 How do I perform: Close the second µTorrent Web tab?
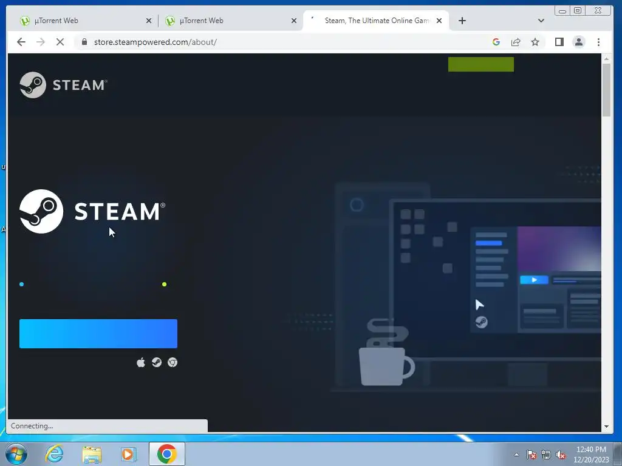(x=294, y=21)
